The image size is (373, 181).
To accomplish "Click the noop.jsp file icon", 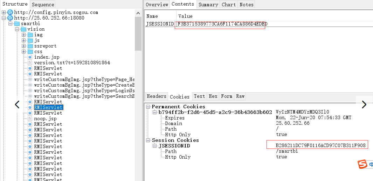I will click(30, 118).
